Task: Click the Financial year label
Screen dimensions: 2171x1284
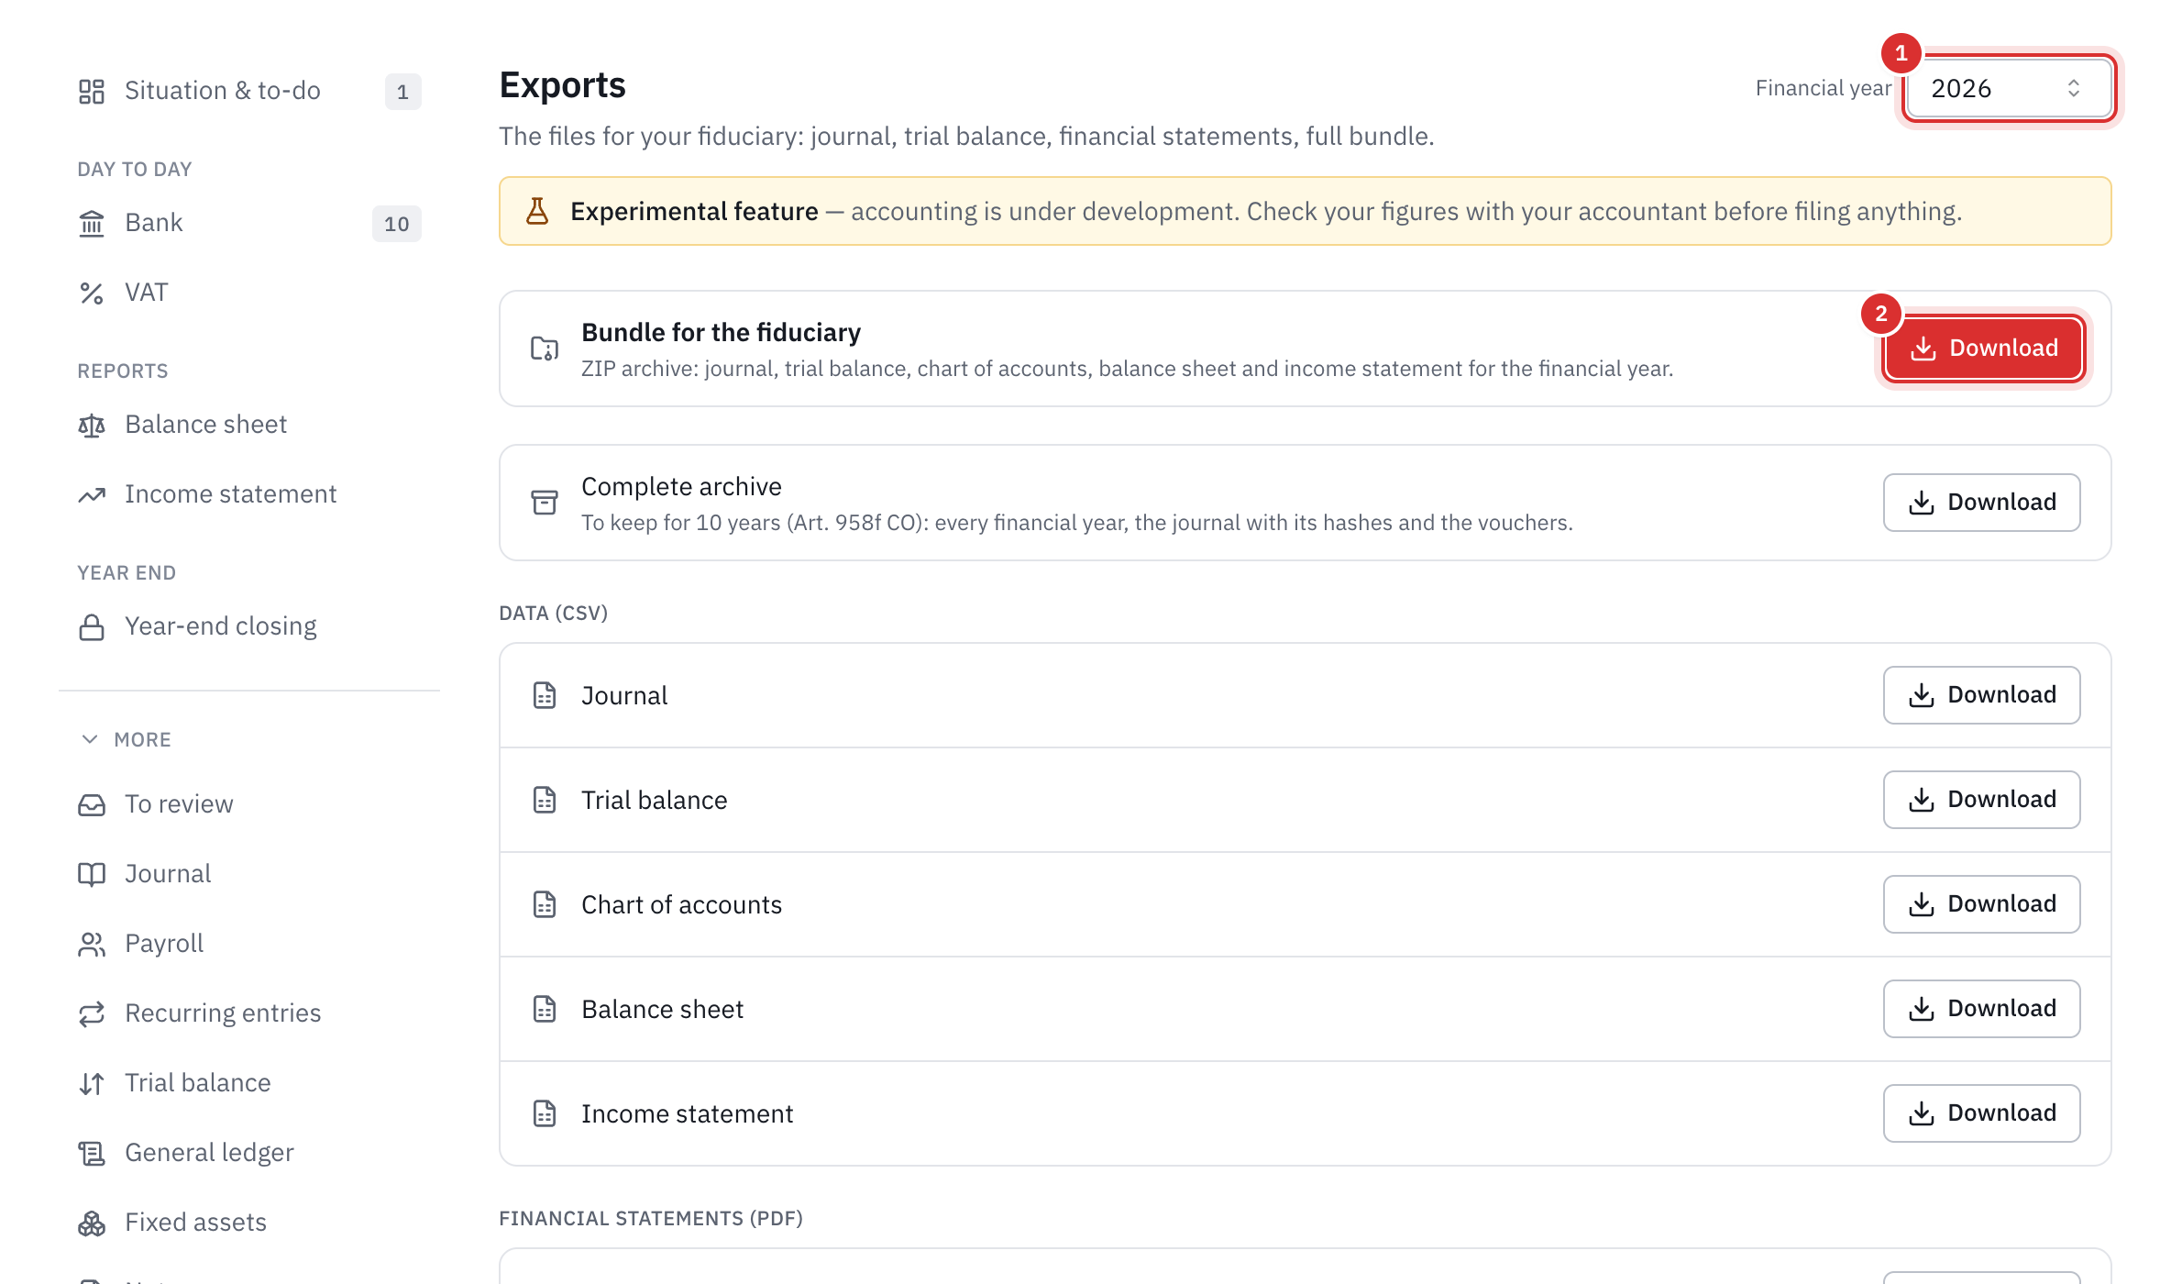Action: pyautogui.click(x=1823, y=88)
